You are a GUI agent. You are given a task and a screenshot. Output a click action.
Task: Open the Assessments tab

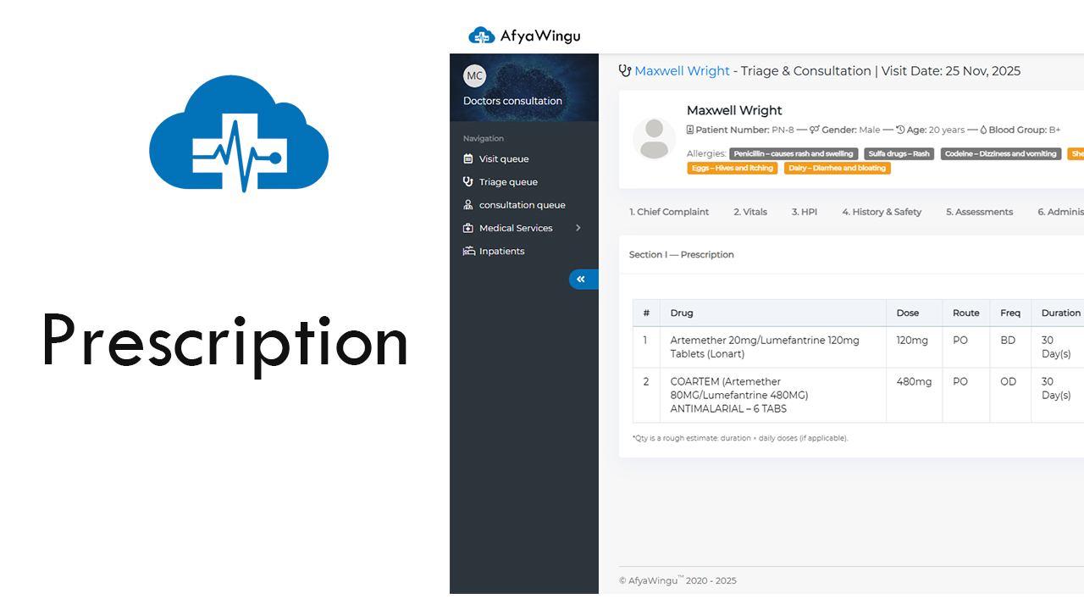[979, 212]
